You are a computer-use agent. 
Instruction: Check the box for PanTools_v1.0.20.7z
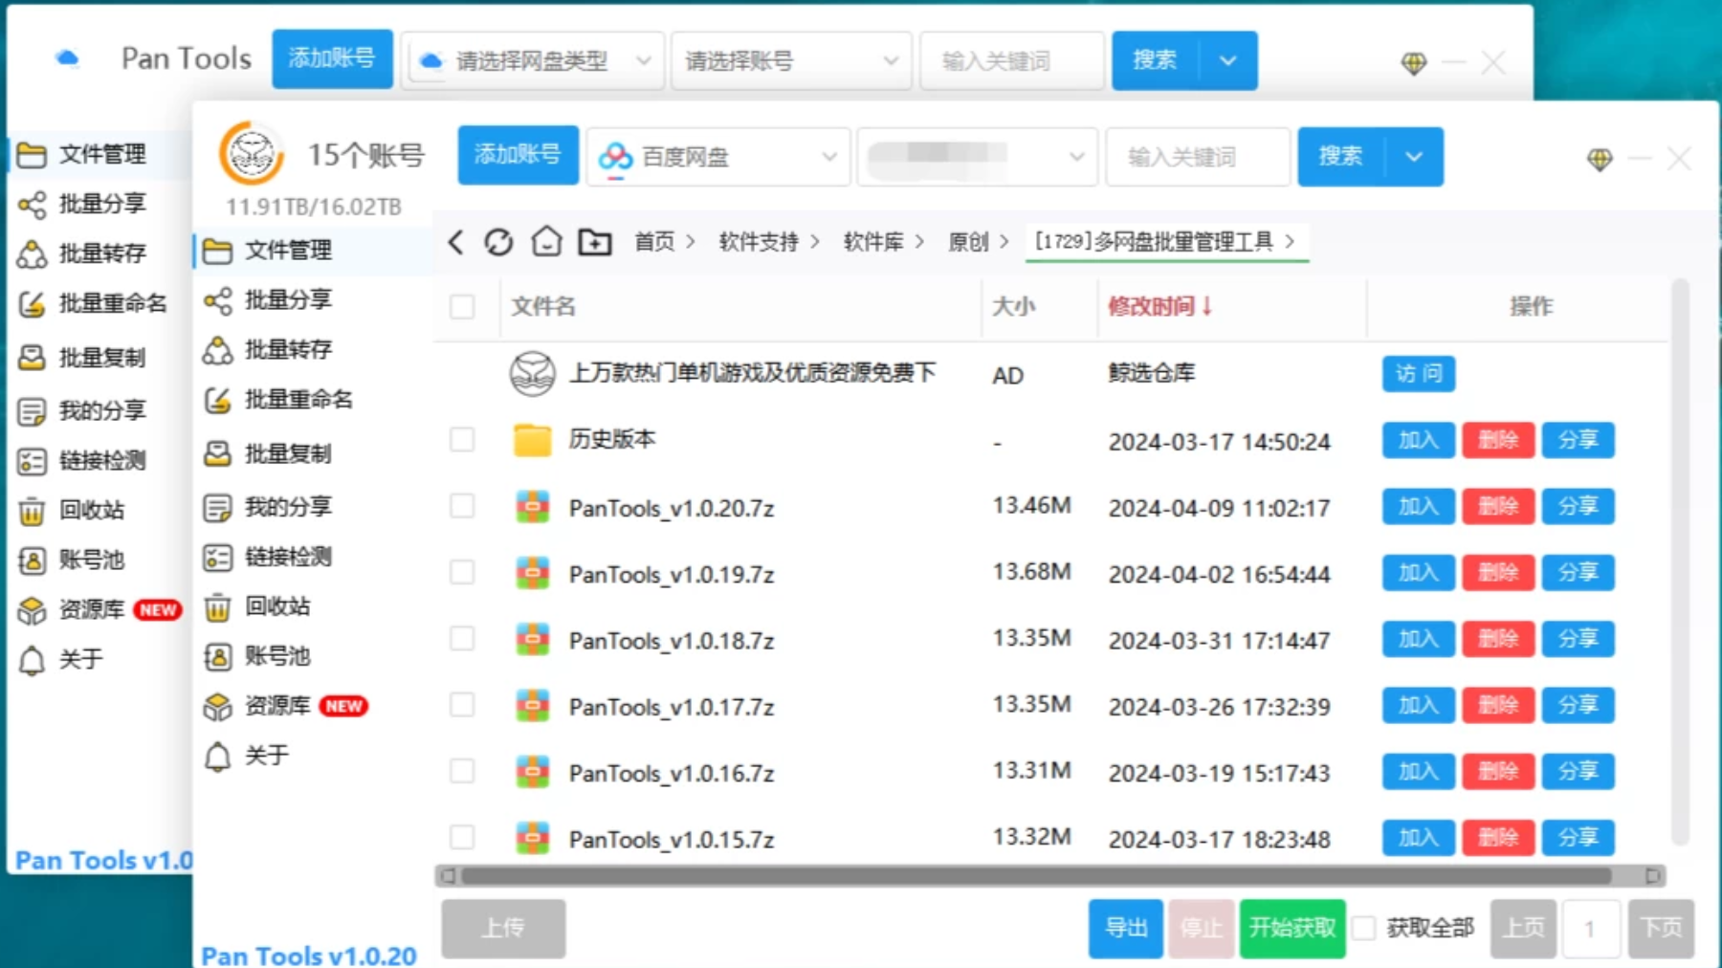(462, 506)
